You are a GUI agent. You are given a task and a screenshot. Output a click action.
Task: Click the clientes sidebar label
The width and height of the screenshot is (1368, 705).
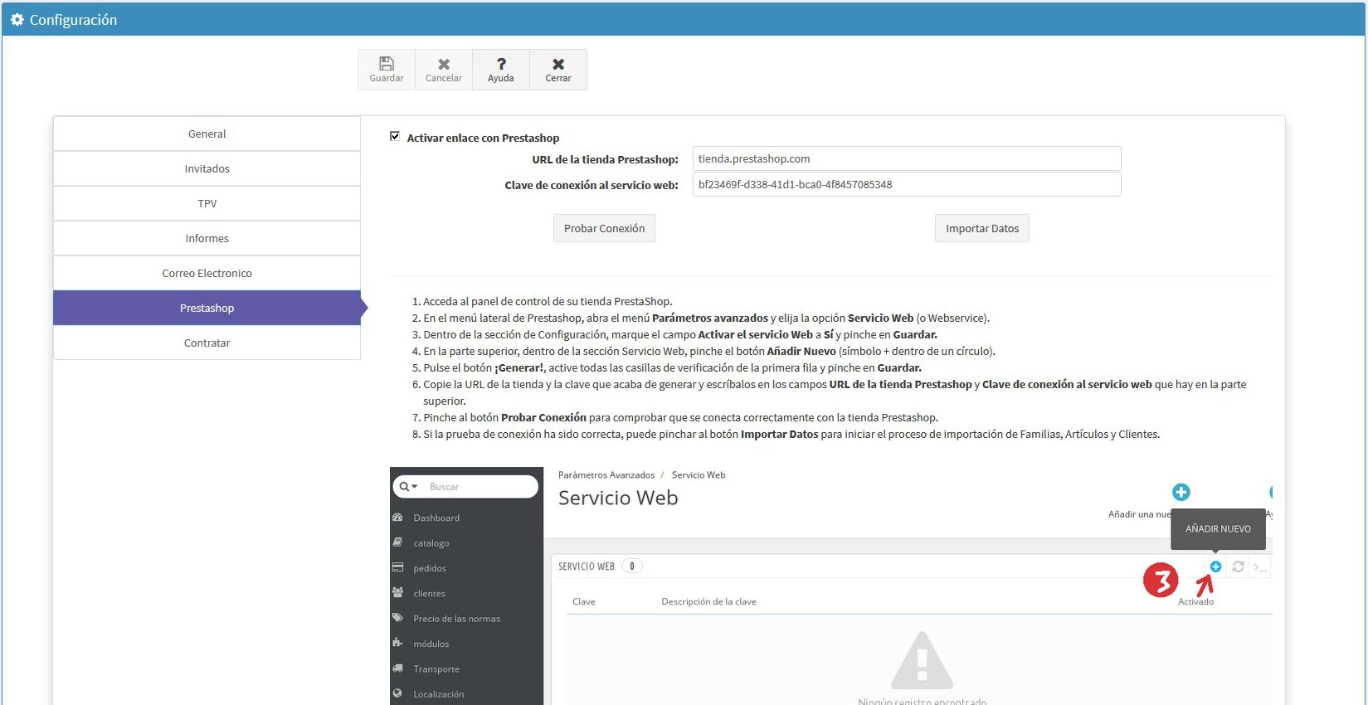pos(430,594)
